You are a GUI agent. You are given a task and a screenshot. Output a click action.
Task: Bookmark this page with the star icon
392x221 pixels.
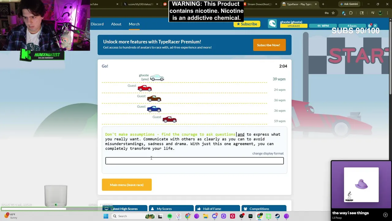coord(333,13)
